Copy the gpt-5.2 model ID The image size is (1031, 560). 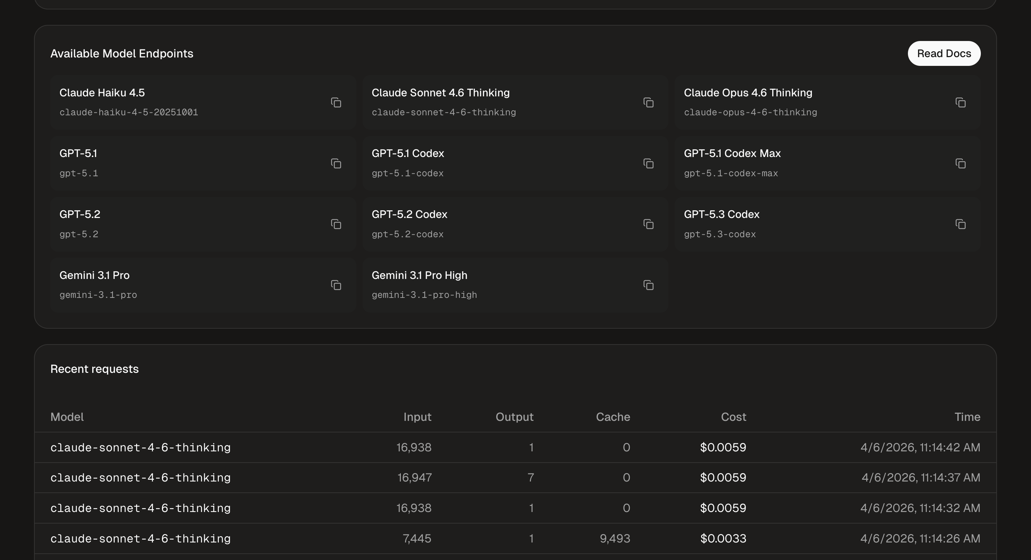(x=336, y=224)
